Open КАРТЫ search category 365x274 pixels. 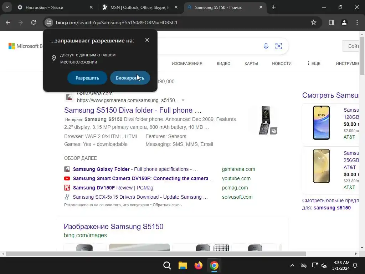click(x=251, y=64)
